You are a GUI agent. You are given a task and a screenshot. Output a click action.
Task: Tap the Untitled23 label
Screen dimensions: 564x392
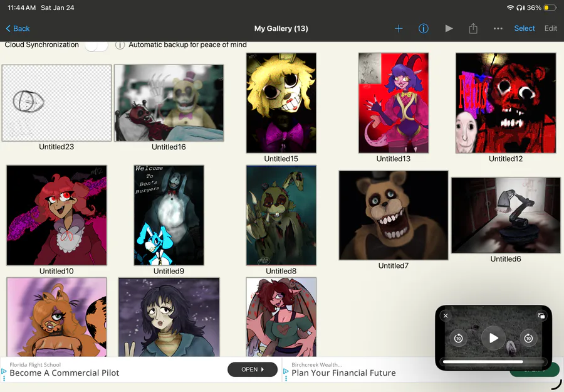[56, 147]
